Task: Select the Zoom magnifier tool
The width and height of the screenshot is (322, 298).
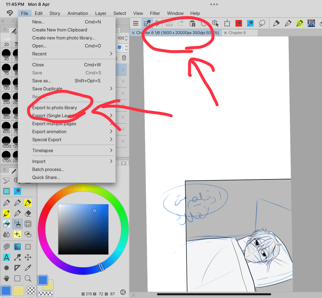Action: point(28,278)
